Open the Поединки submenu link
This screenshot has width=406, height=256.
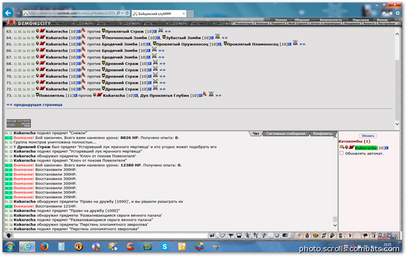click(351, 23)
